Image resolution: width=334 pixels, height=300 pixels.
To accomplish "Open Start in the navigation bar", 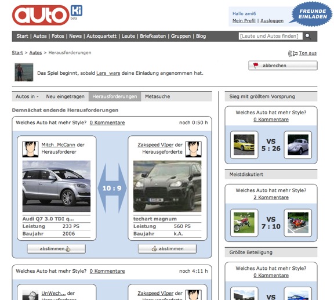I will tap(23, 36).
